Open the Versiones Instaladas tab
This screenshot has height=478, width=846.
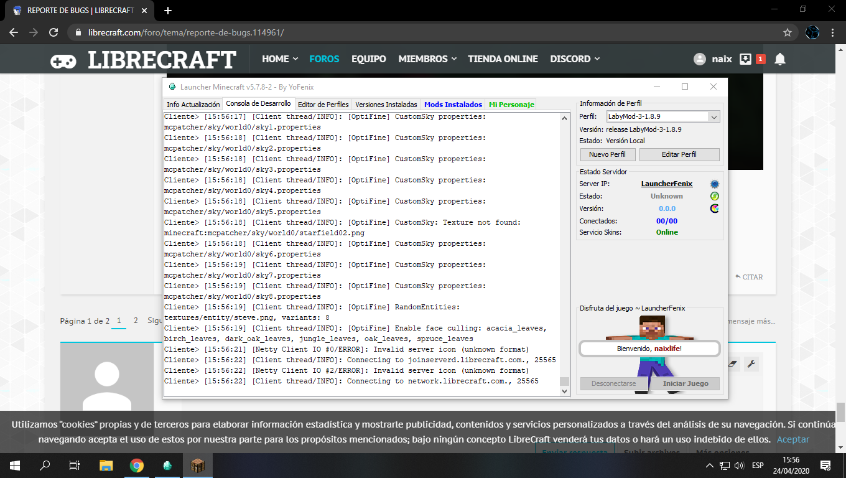386,105
